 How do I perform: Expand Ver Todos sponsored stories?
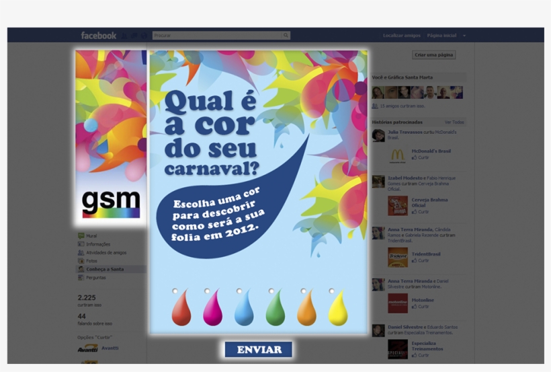tap(454, 122)
